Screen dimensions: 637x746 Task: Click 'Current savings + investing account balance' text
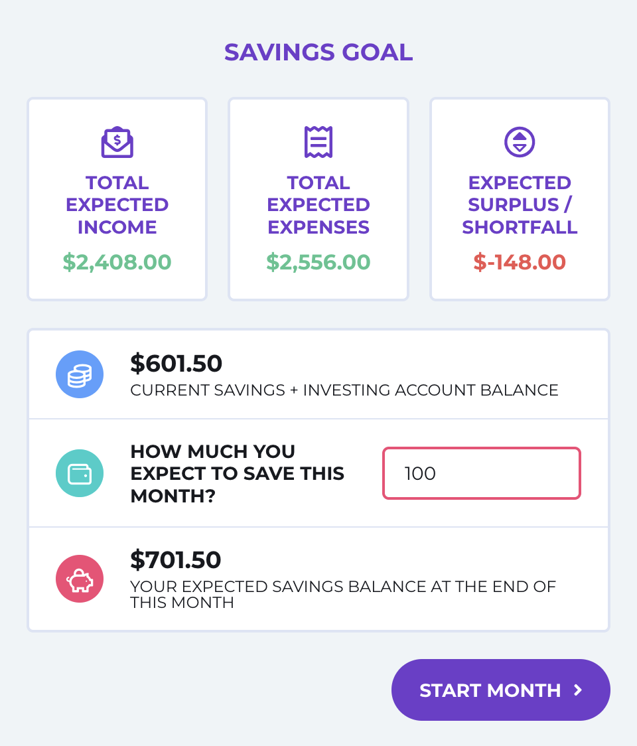[x=344, y=390]
